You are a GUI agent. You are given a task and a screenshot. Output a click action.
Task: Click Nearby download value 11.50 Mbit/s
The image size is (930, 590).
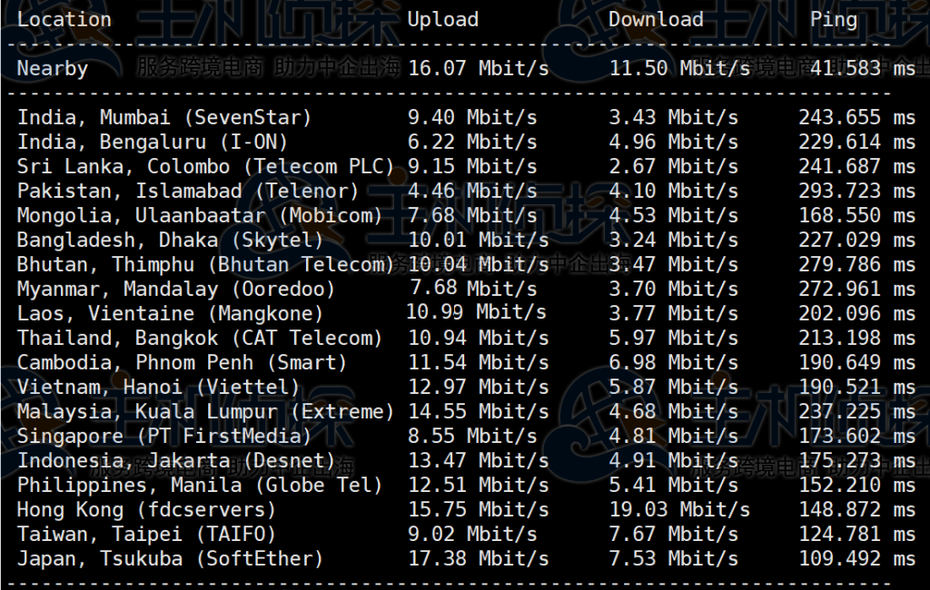tap(679, 68)
